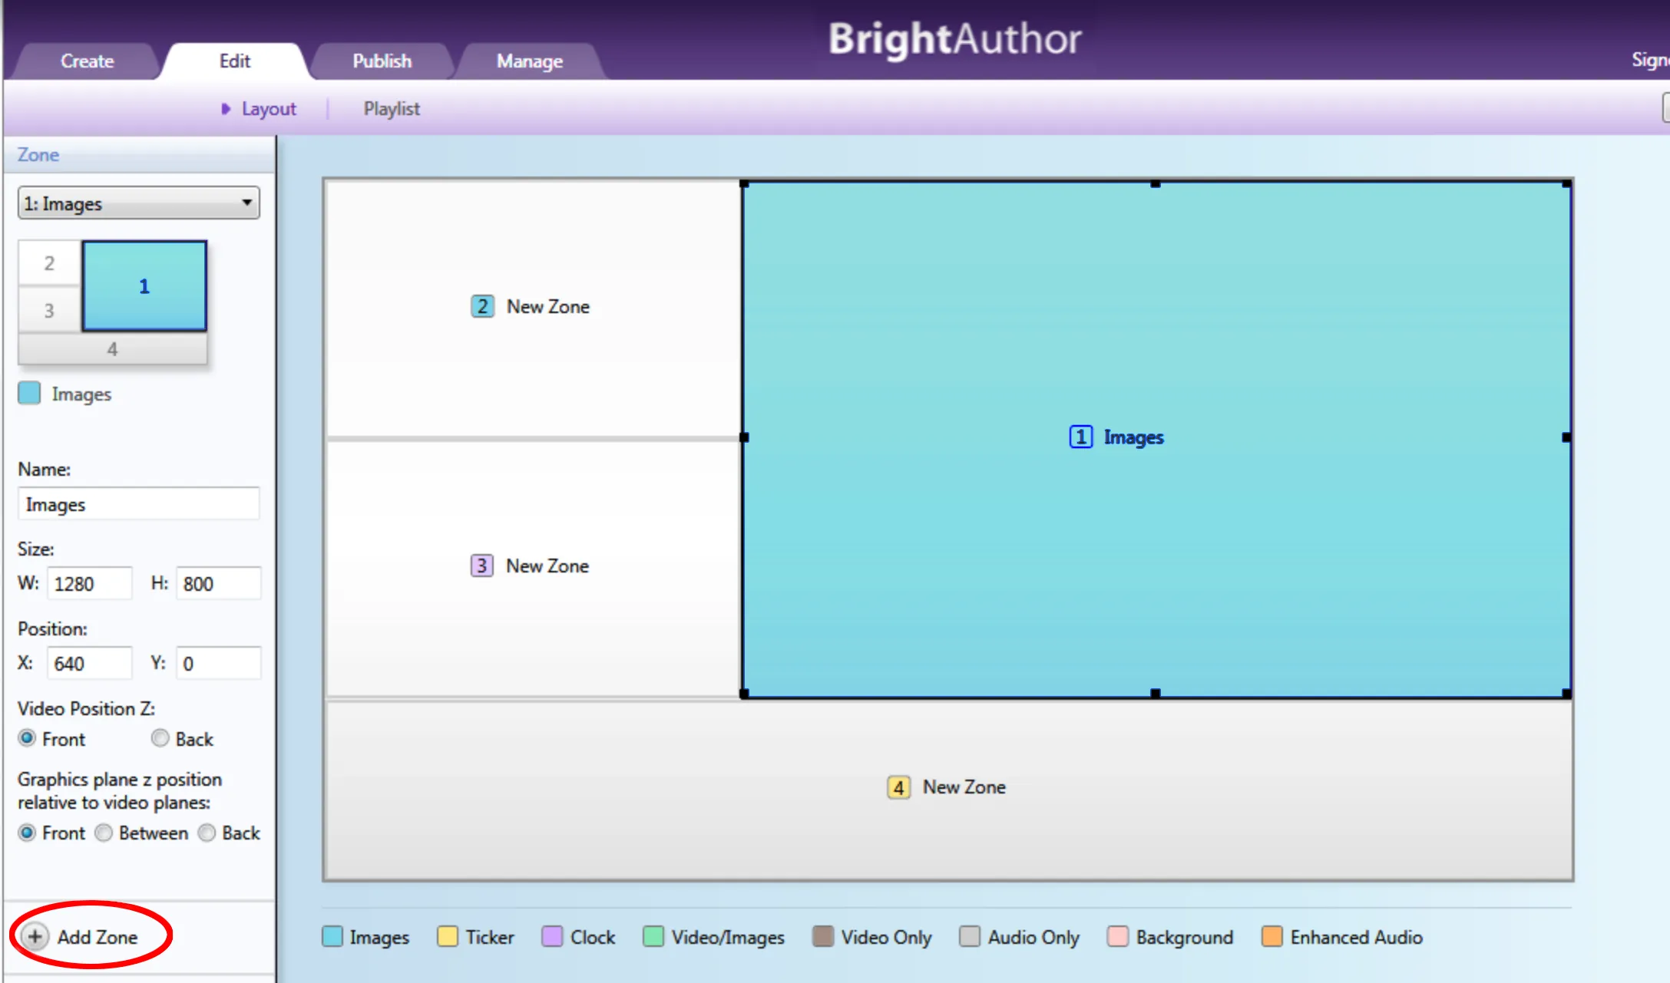Click the 'Zone' panel header text

[38, 155]
